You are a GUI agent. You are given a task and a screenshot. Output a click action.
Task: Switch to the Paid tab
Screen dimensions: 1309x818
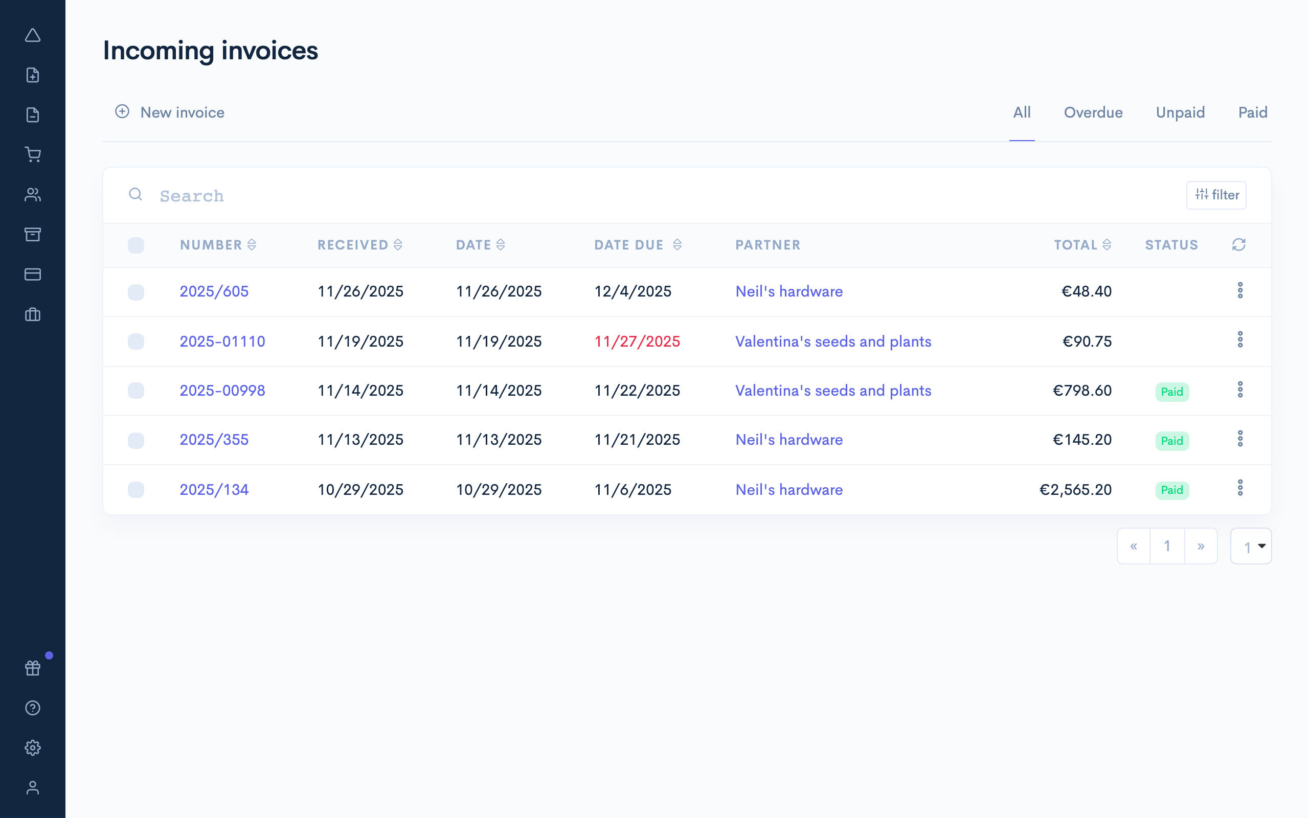(1253, 112)
